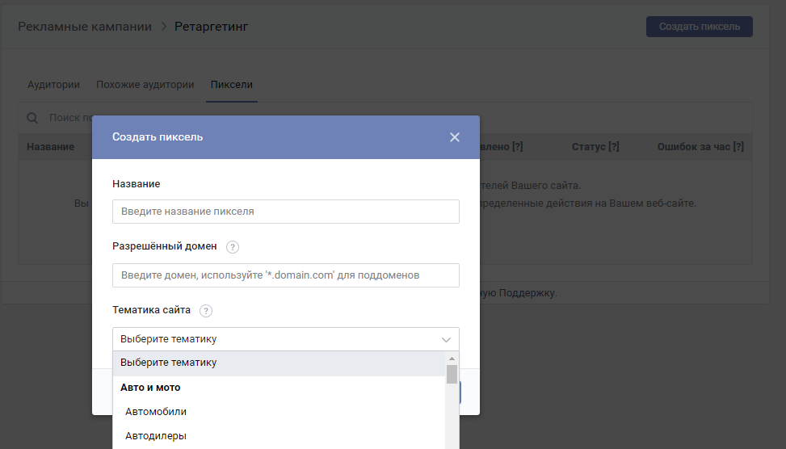Go to Рекламные кампании breadcrumb link

pos(85,27)
